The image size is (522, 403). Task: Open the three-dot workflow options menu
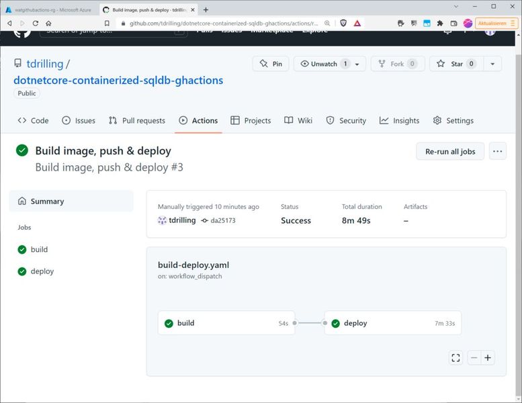point(497,151)
